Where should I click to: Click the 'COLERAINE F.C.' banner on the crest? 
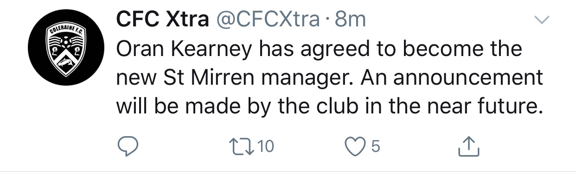click(65, 32)
